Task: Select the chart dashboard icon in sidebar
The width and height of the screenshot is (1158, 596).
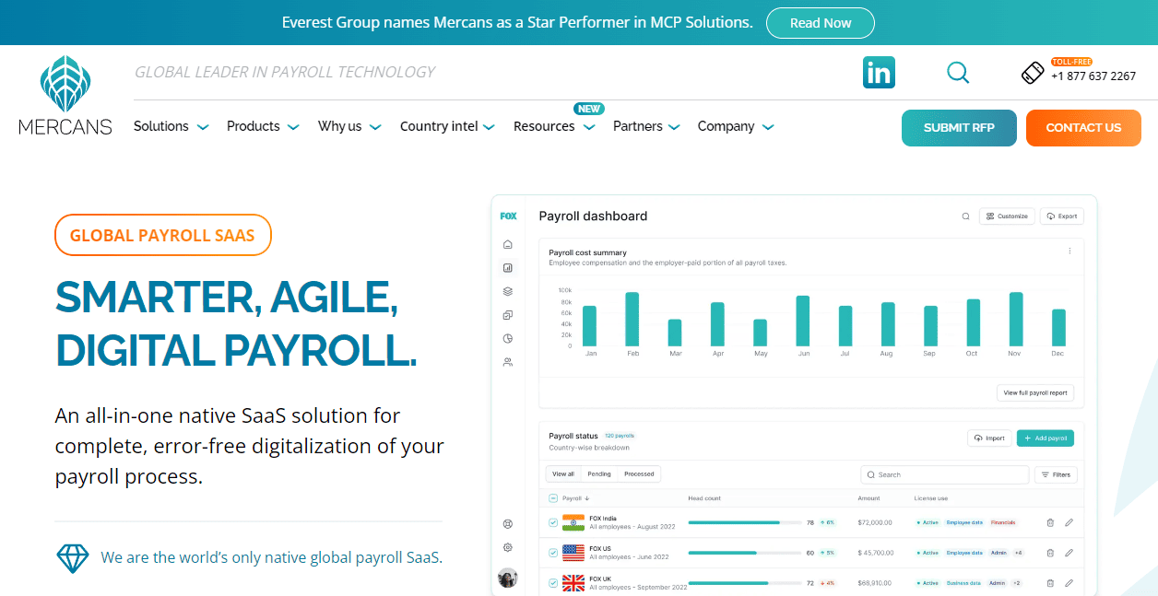Action: click(507, 268)
